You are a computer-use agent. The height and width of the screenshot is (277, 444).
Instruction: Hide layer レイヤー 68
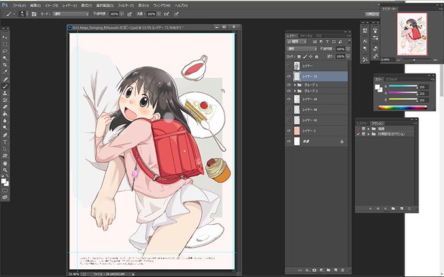[x=289, y=99]
